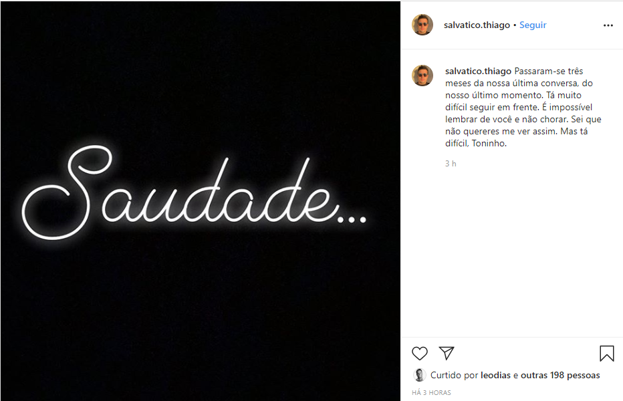This screenshot has width=623, height=401.
Task: Open leodias's small avatar beside Curtido por
Action: click(x=420, y=375)
